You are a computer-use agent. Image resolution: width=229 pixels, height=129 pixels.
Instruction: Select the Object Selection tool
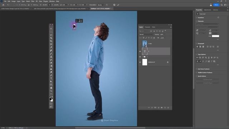pos(51,38)
